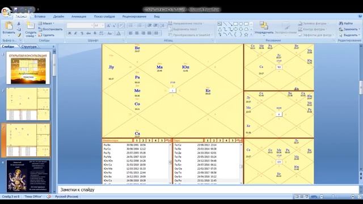Click the Change Case (Aa) icon
This screenshot has width=363, height=204.
[109, 33]
